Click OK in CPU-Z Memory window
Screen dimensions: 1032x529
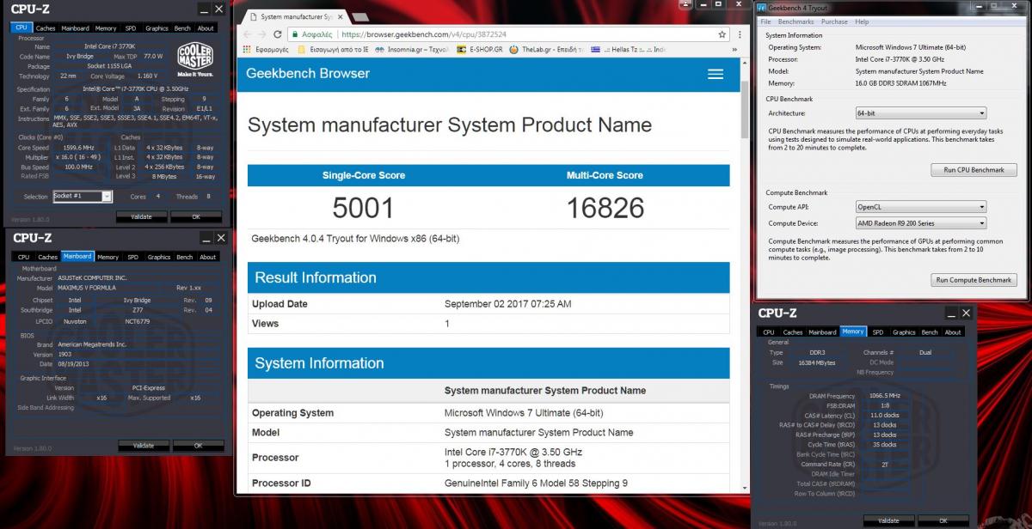943,520
